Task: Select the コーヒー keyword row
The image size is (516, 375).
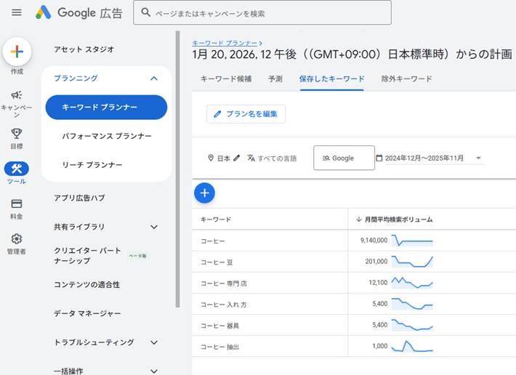Action: 354,241
